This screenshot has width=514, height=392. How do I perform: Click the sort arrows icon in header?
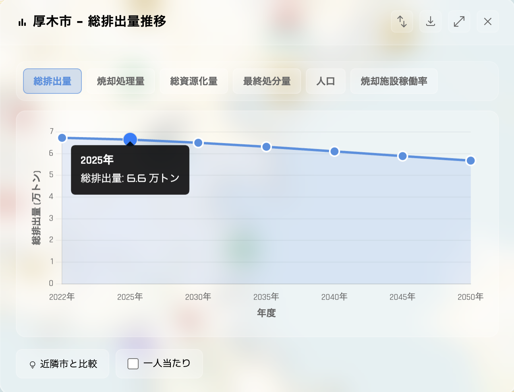tap(402, 21)
